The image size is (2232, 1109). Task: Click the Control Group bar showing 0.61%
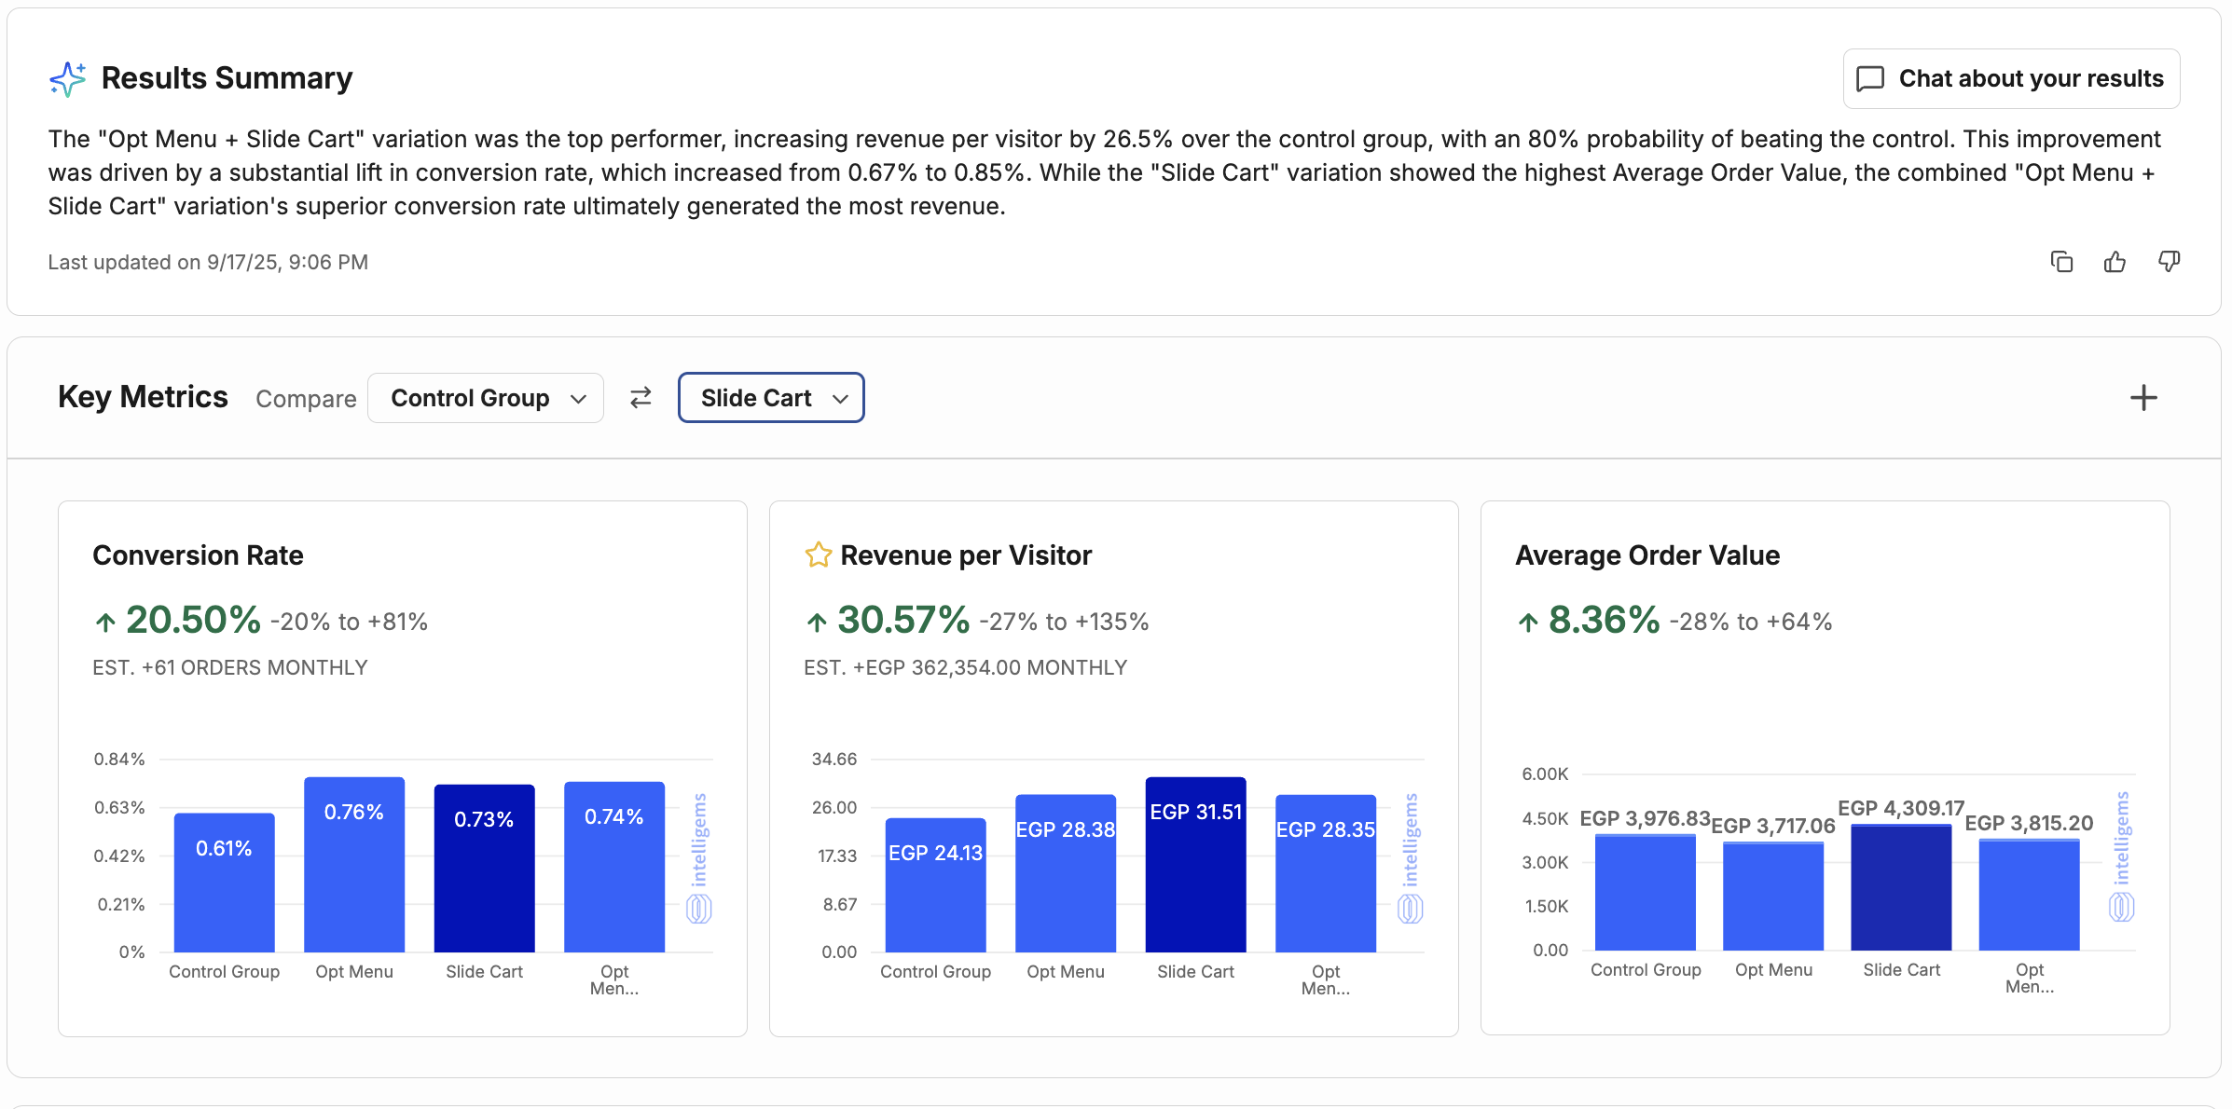click(x=224, y=883)
